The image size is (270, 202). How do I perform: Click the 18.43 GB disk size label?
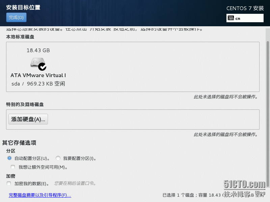point(38,50)
